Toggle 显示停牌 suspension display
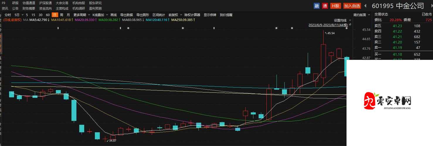The image size is (433, 146). 210,15
